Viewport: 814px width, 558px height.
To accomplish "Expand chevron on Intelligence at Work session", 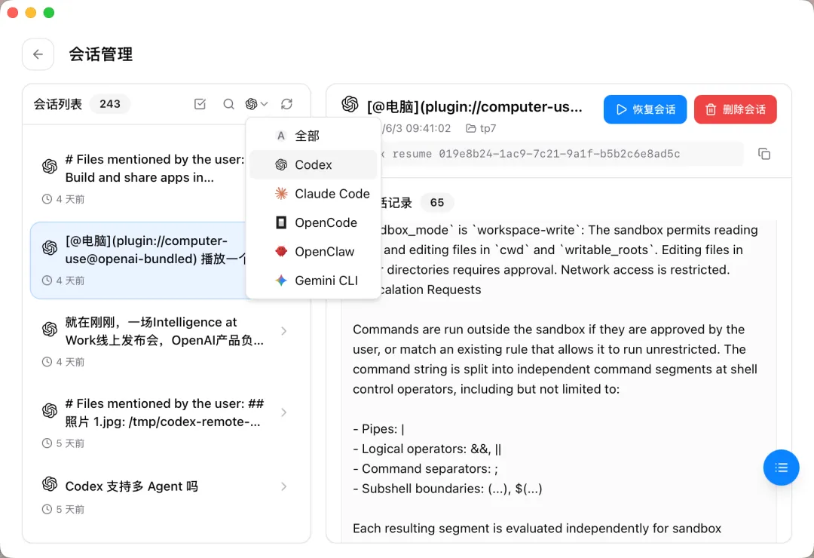I will (283, 331).
